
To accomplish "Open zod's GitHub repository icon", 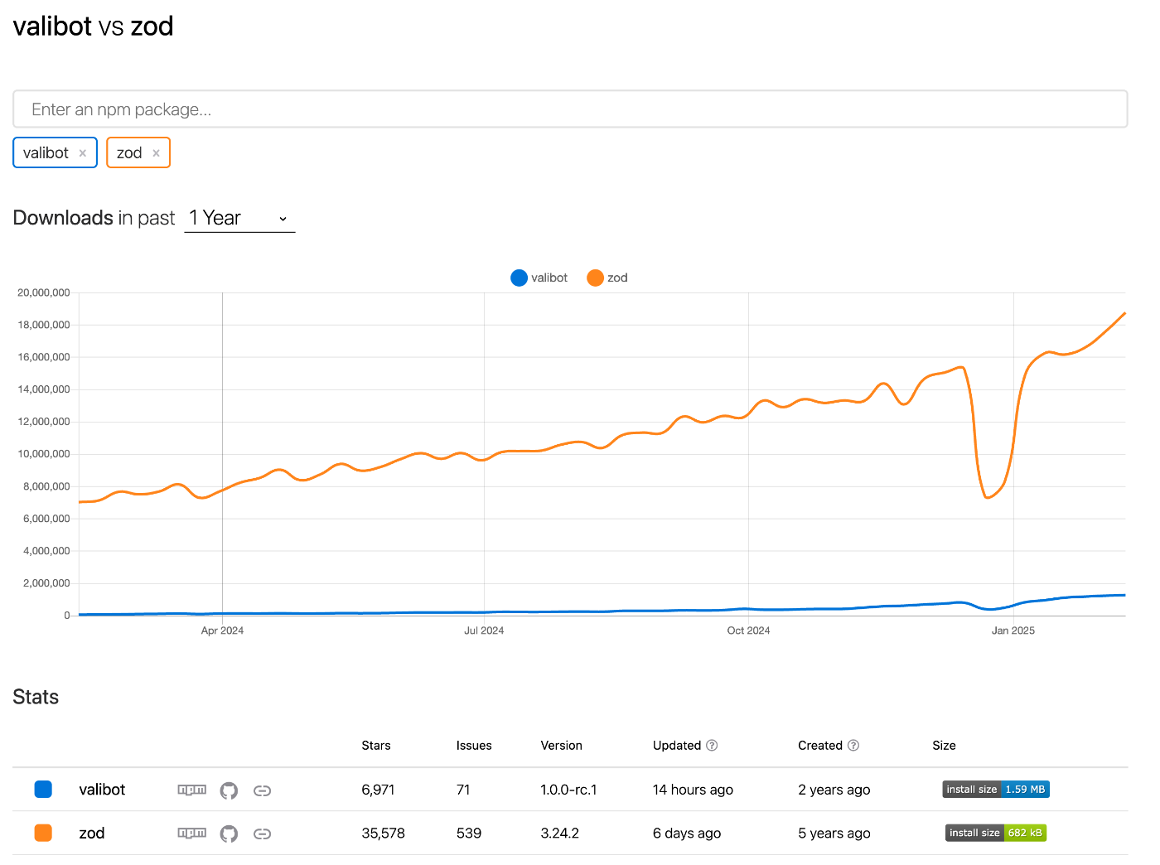I will [x=229, y=834].
